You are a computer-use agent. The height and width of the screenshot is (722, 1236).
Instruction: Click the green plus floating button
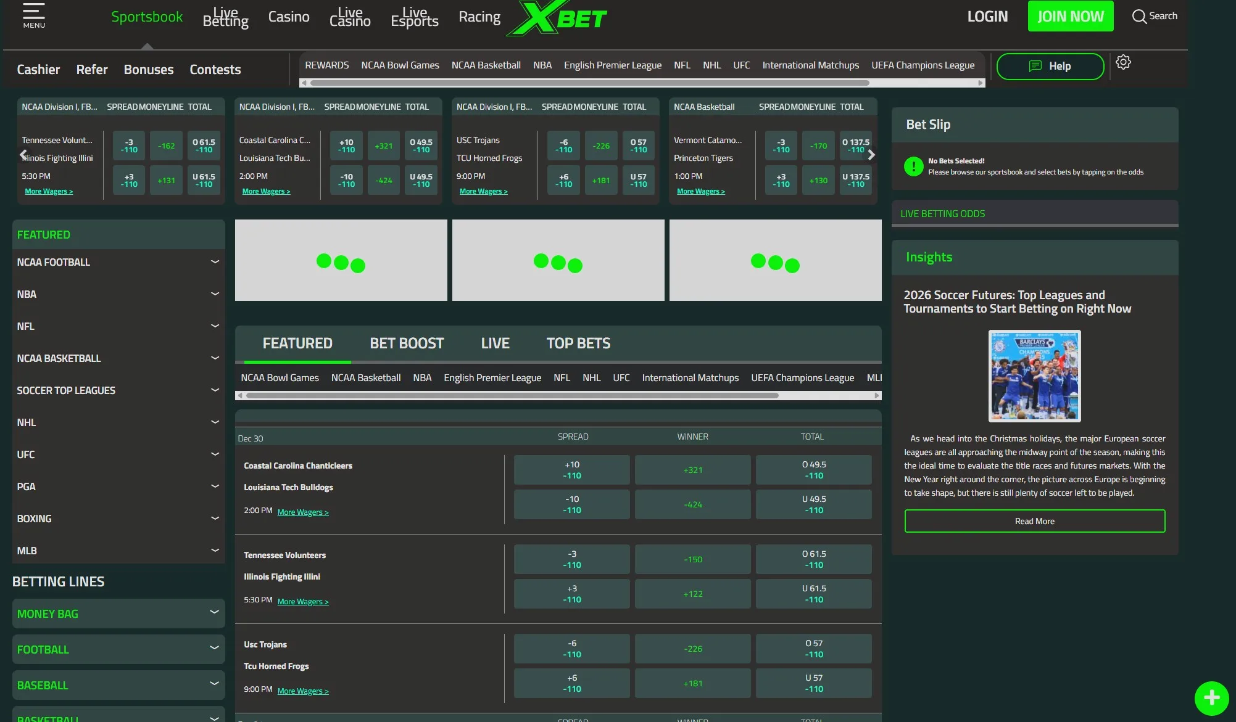1211,698
